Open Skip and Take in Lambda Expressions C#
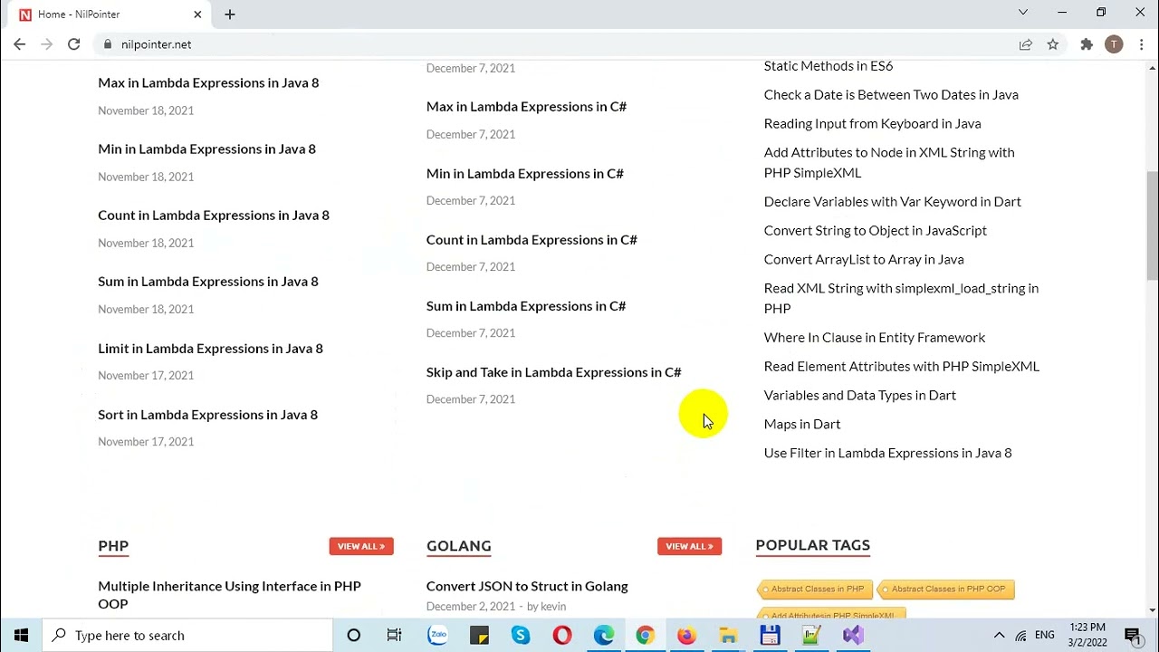The height and width of the screenshot is (652, 1159). coord(553,371)
